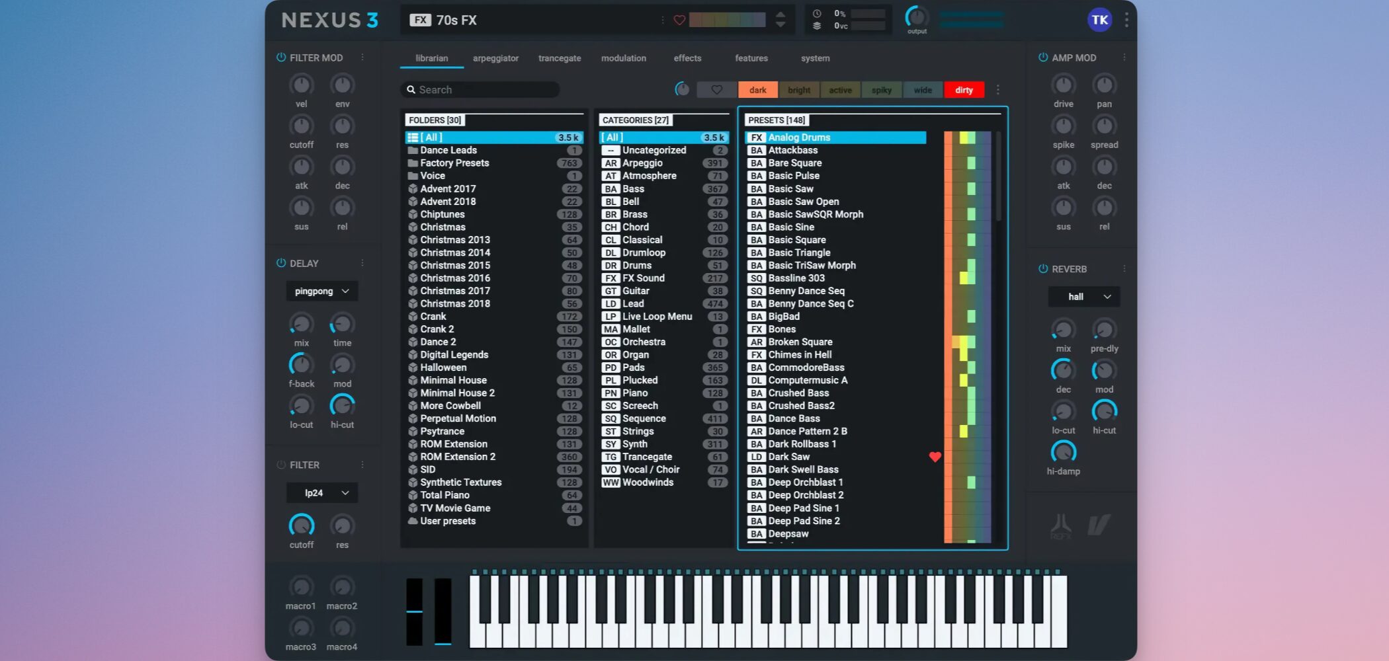Open preset name bar options dots

point(663,20)
